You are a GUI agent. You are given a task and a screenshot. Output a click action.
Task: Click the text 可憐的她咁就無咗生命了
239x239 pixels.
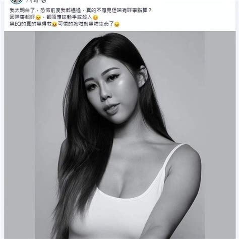click(x=86, y=24)
